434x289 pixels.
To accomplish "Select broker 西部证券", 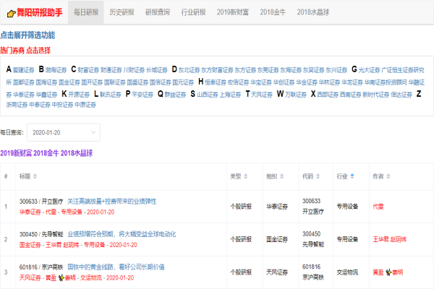I will tap(328, 95).
